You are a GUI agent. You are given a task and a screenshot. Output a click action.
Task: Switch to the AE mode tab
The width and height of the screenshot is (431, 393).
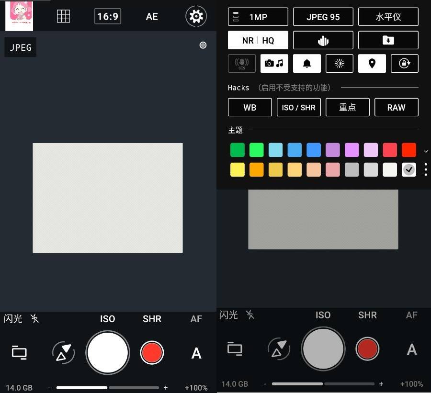click(152, 16)
